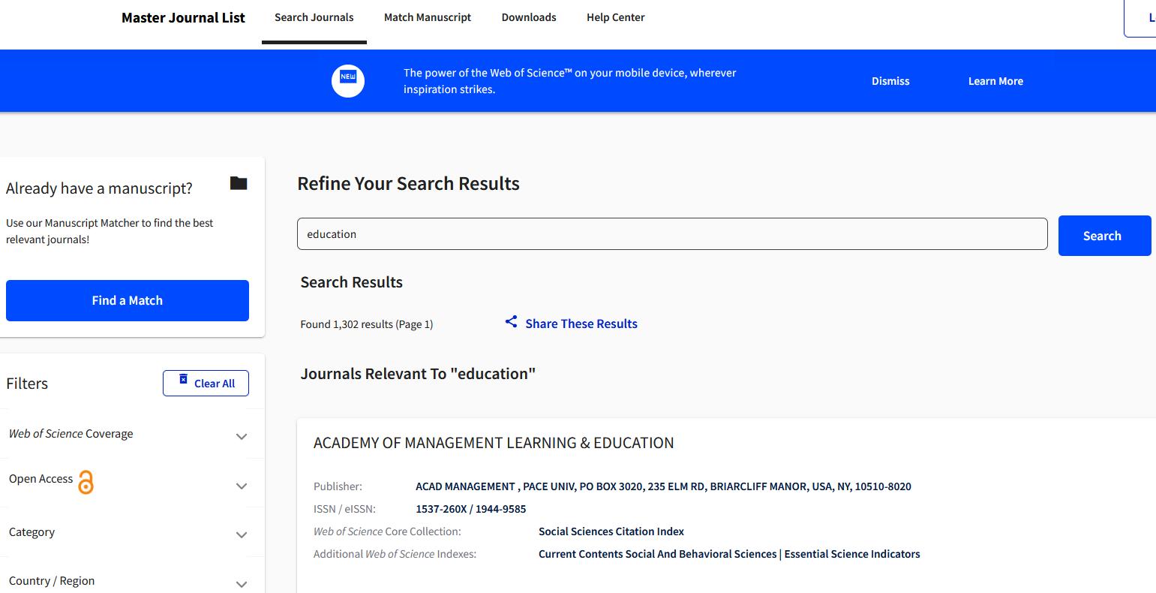1156x593 pixels.
Task: Select the Search Journals tab
Action: 314,17
